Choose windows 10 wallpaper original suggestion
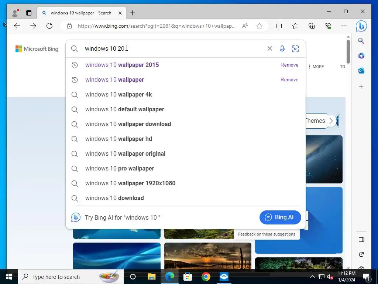Viewport: 378px width, 284px height. (186, 153)
